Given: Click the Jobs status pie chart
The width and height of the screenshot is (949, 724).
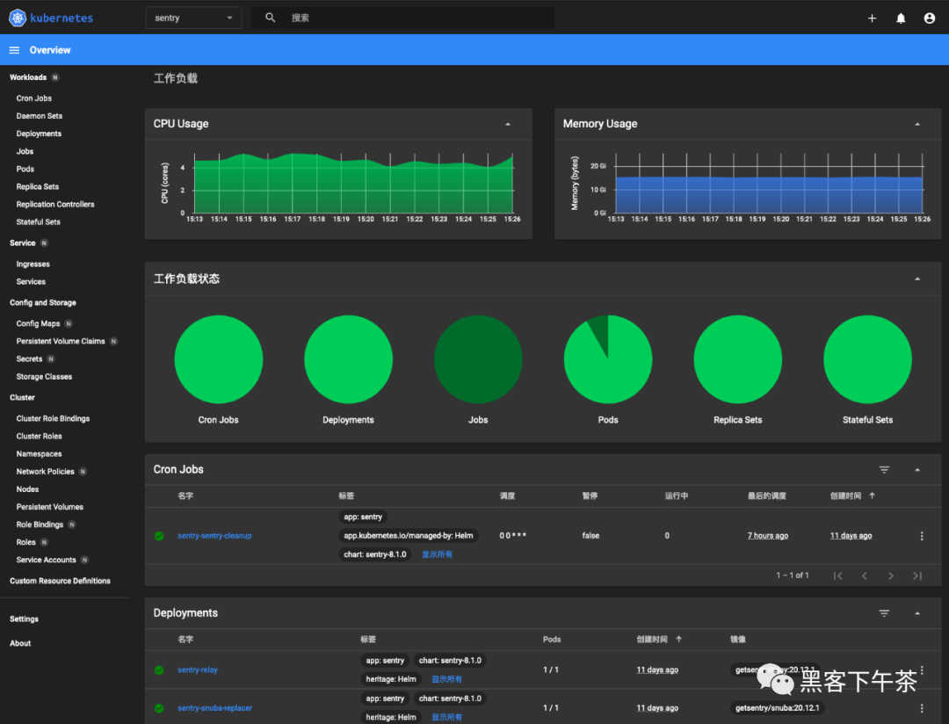Looking at the screenshot, I should coord(478,359).
